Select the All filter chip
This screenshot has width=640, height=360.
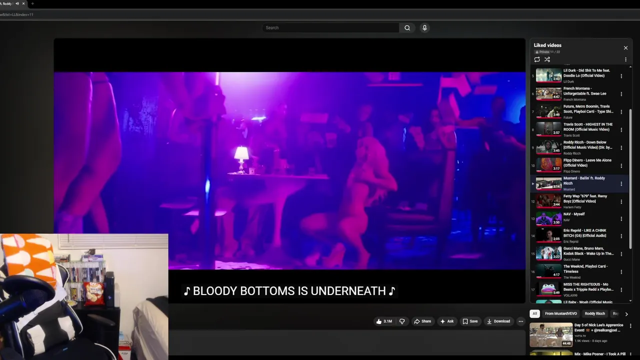(x=534, y=313)
